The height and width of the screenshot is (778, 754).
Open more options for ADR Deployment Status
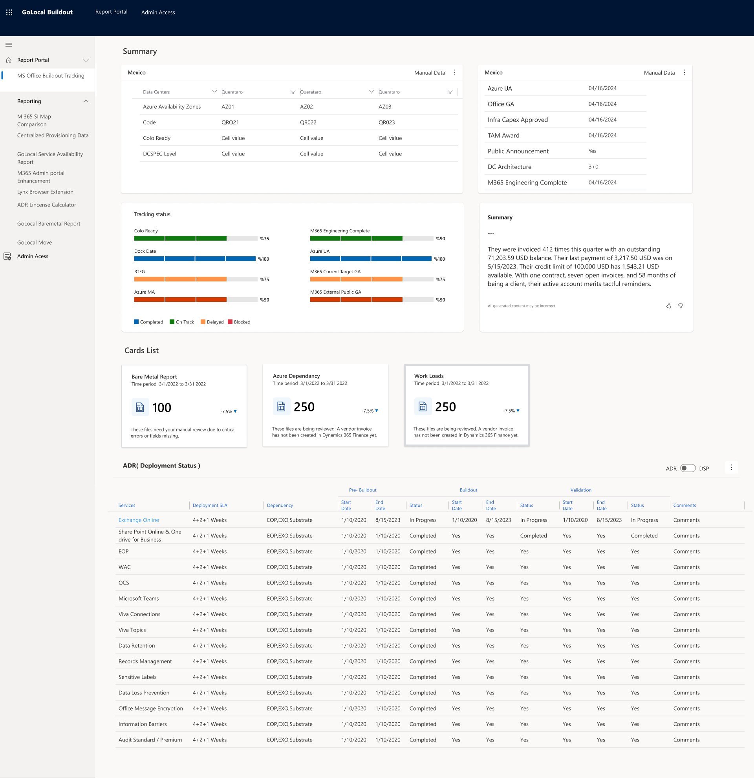pos(731,468)
